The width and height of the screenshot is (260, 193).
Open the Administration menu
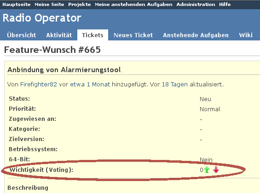pos(196,4)
